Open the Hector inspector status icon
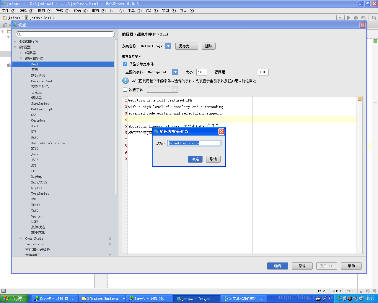 [368, 291]
